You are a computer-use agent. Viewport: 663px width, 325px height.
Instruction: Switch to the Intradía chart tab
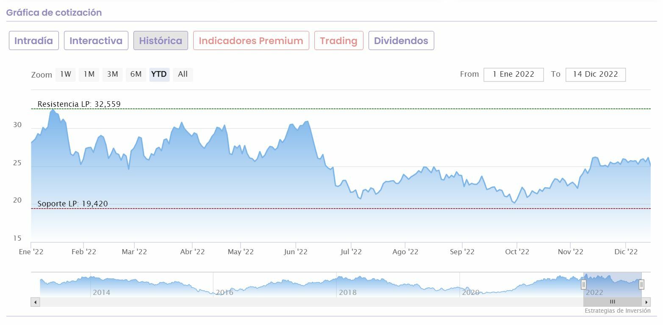[x=34, y=41]
